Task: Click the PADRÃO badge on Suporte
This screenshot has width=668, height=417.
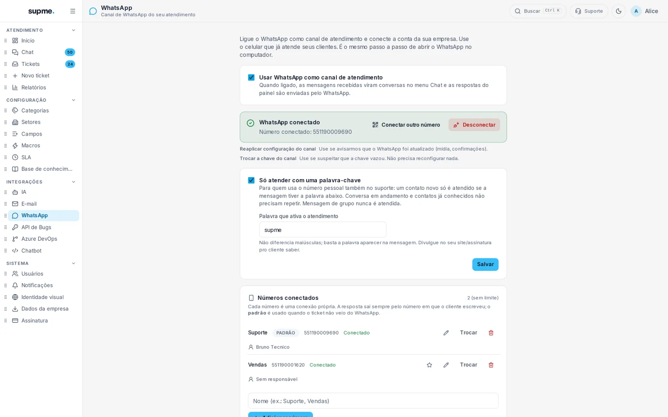Action: [x=286, y=333]
